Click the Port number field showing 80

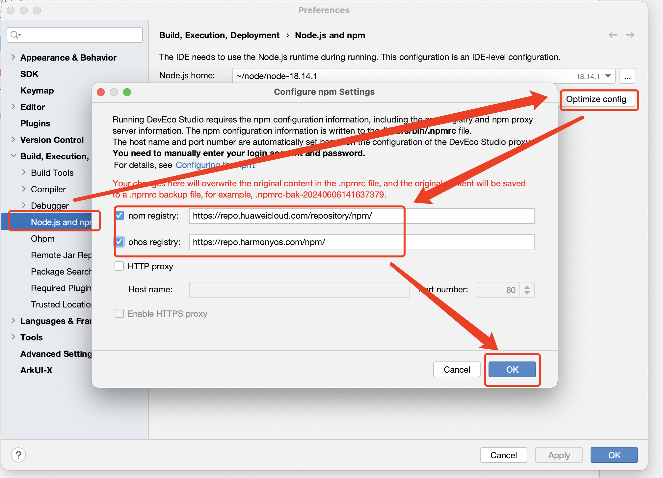pos(498,290)
